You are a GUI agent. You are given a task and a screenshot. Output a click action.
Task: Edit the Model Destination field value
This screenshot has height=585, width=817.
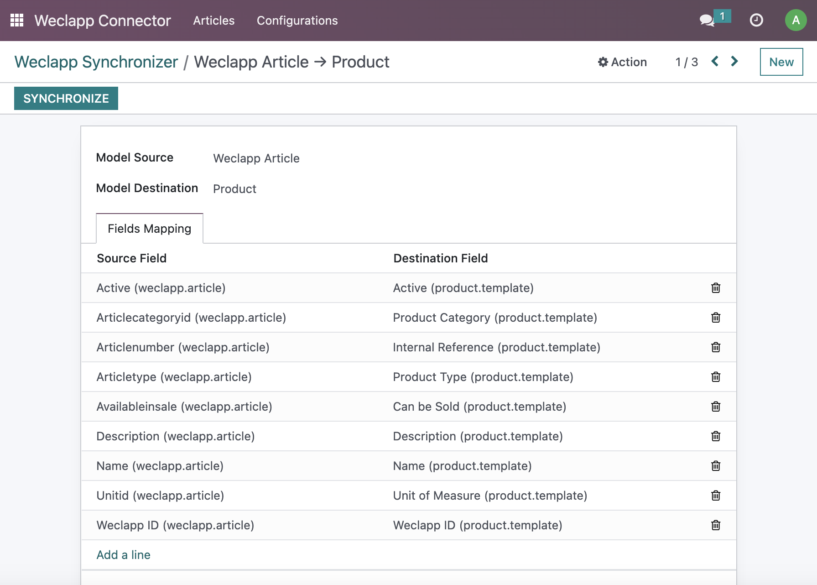point(234,189)
